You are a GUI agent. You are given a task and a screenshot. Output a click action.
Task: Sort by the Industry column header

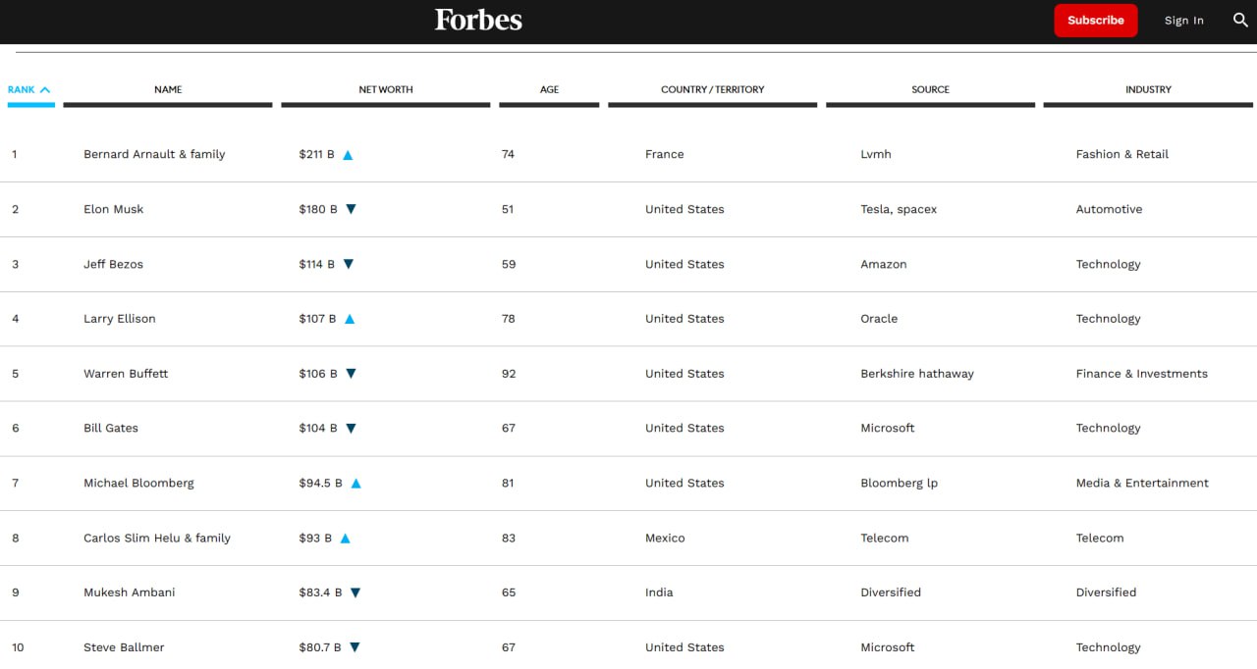1148,89
